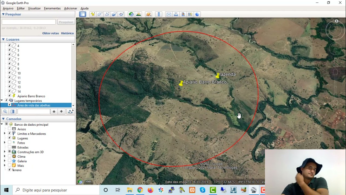The width and height of the screenshot is (346, 195).
Task: Click the north 'N' on the compass
Action: coord(337,21)
